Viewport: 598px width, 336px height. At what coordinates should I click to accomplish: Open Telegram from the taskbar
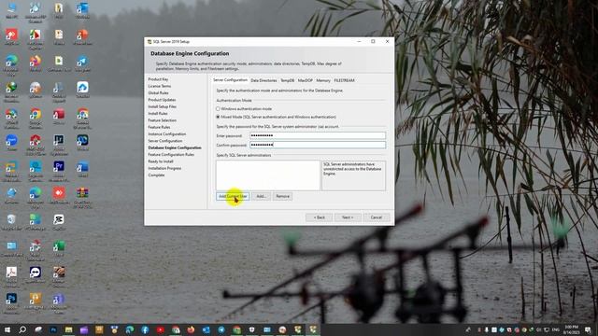coord(221,329)
